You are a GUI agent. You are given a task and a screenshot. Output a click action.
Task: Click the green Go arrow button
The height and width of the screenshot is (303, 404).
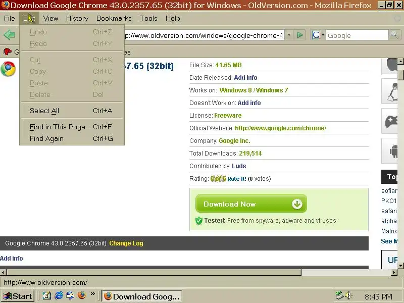point(299,35)
